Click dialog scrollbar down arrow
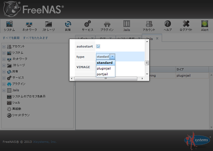 pos(147,74)
